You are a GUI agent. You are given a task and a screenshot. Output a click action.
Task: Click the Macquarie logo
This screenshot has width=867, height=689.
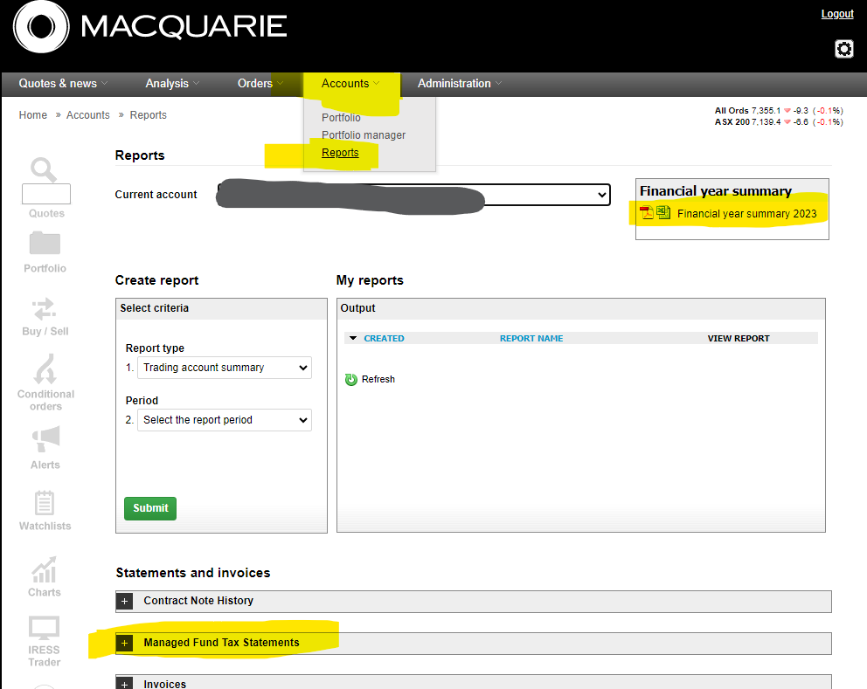[149, 26]
